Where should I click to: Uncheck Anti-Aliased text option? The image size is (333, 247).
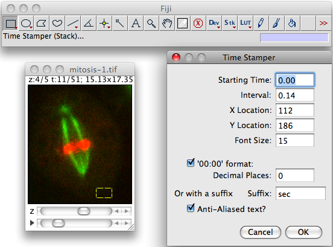[191, 208]
